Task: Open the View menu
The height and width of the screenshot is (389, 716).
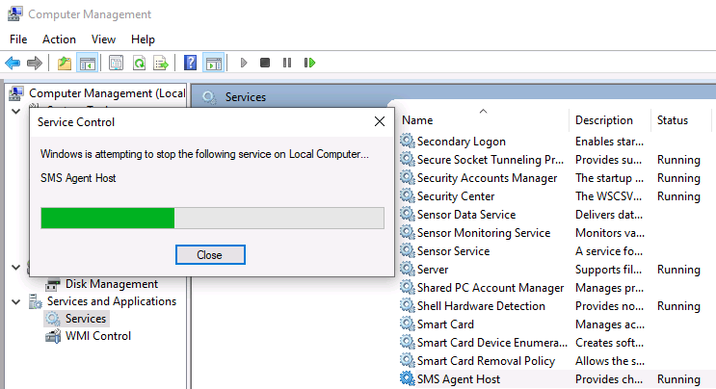Action: click(103, 39)
